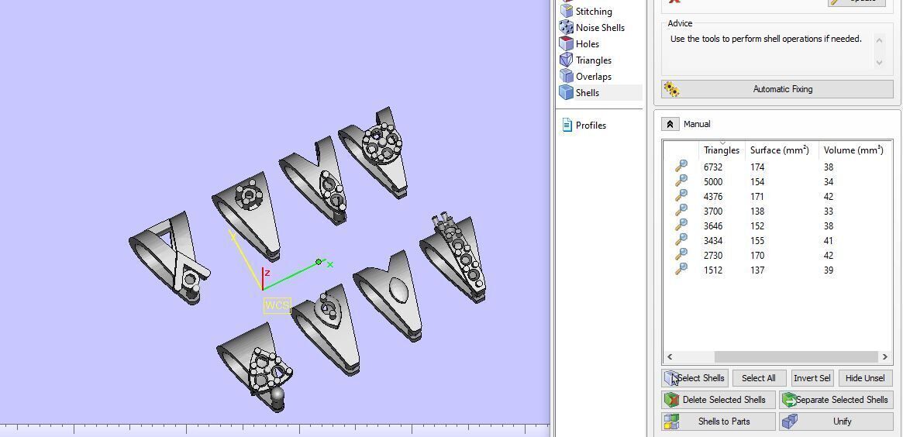Zoom to the shell with 6732 triangles
The image size is (903, 437).
(681, 167)
